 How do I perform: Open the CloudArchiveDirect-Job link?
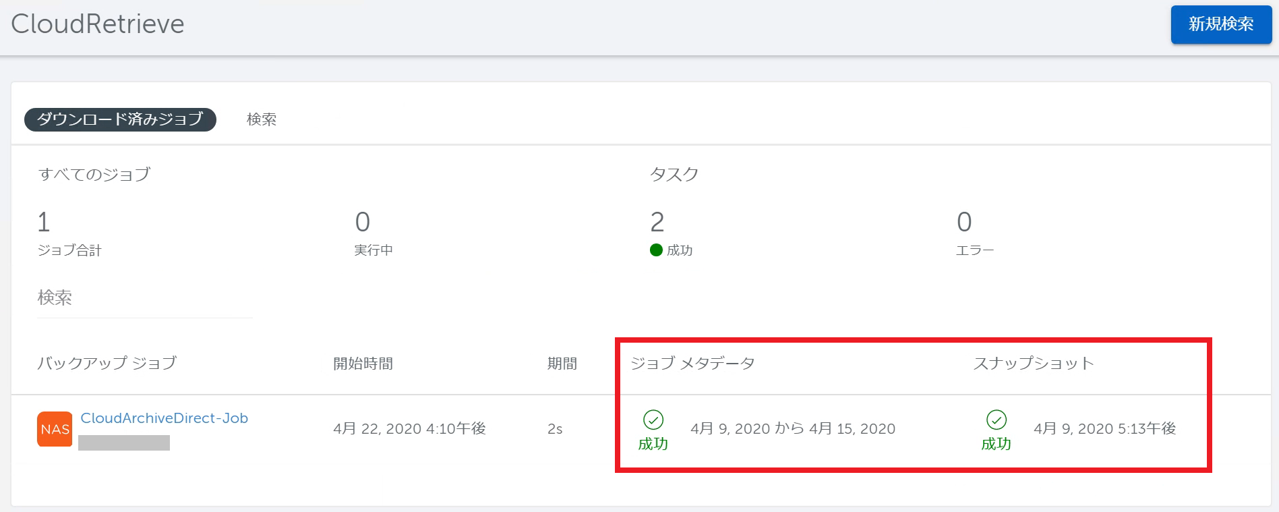pyautogui.click(x=164, y=418)
